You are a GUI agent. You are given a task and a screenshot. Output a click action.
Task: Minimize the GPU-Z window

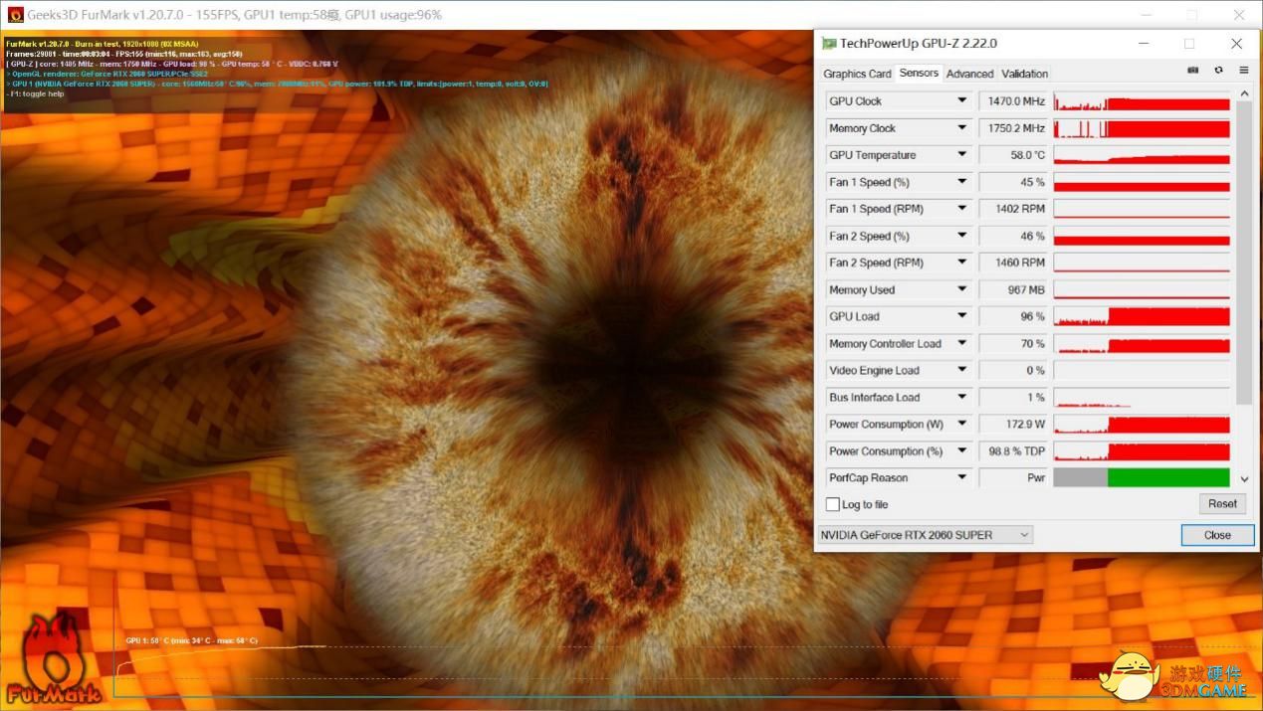(x=1142, y=44)
